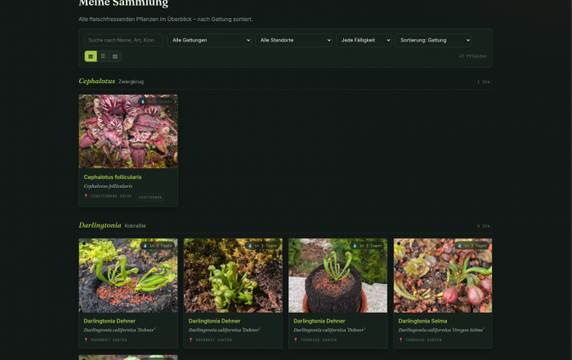Open the Alle Gattungen dropdown
The width and height of the screenshot is (572, 360).
coord(209,40)
